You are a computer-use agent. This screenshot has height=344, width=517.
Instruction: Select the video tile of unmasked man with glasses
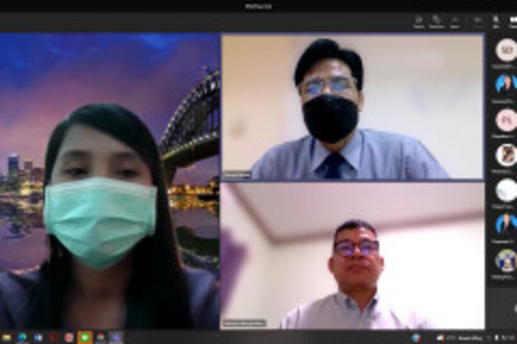click(x=352, y=255)
